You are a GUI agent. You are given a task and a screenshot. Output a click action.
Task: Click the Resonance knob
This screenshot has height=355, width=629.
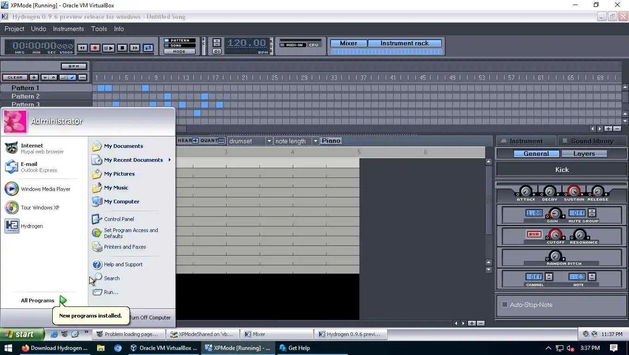click(580, 234)
